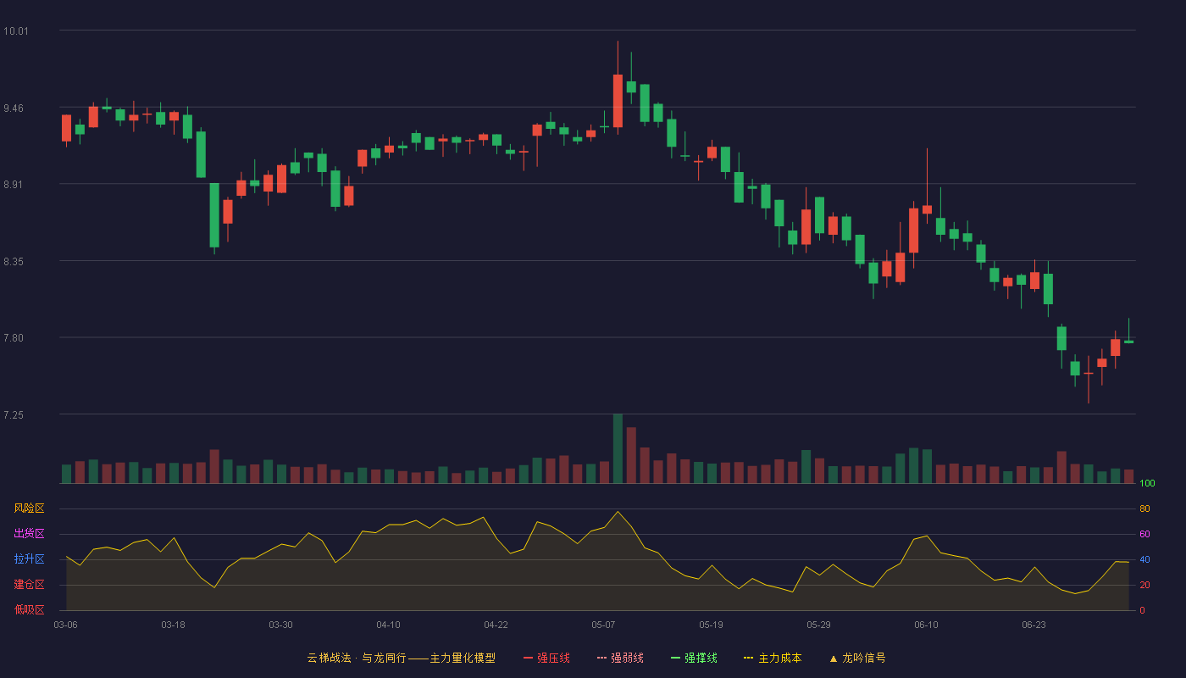
Task: Click the 拉升区 zone label
Action: pos(29,559)
